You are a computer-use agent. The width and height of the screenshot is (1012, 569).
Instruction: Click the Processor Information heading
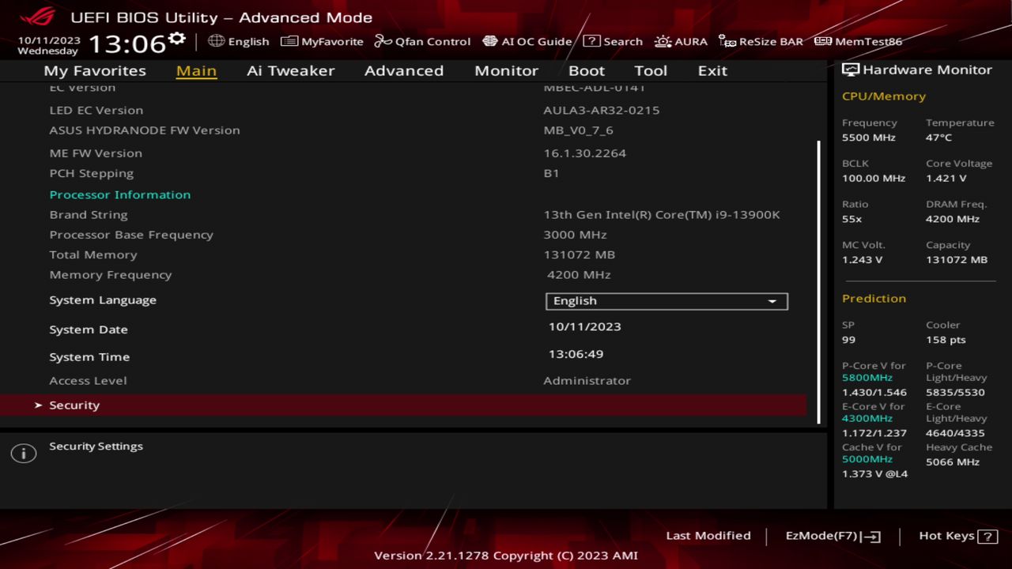(x=120, y=194)
